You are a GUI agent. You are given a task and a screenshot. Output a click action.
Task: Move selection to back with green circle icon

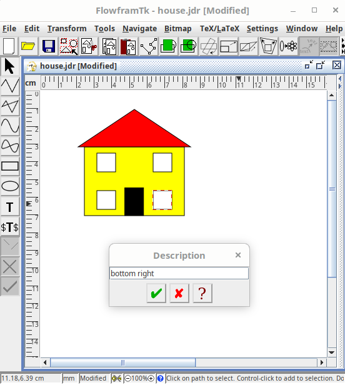point(188,46)
